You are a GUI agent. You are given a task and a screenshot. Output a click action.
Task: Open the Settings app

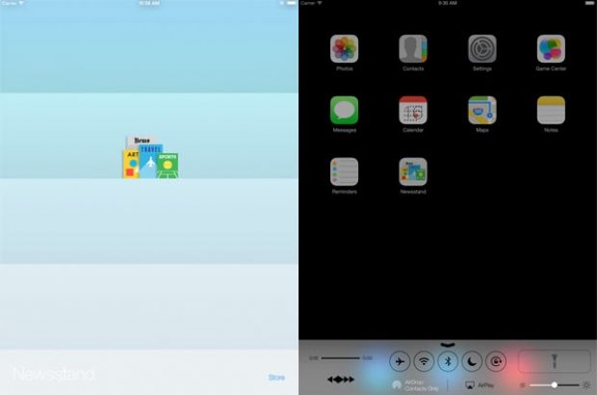482,49
